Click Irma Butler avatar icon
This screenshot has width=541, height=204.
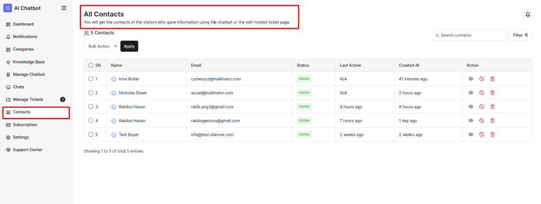[114, 79]
